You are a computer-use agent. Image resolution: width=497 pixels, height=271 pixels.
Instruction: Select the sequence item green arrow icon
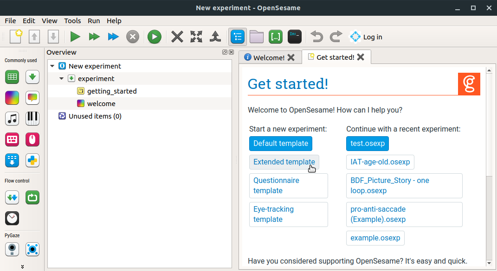pyautogui.click(x=32, y=77)
